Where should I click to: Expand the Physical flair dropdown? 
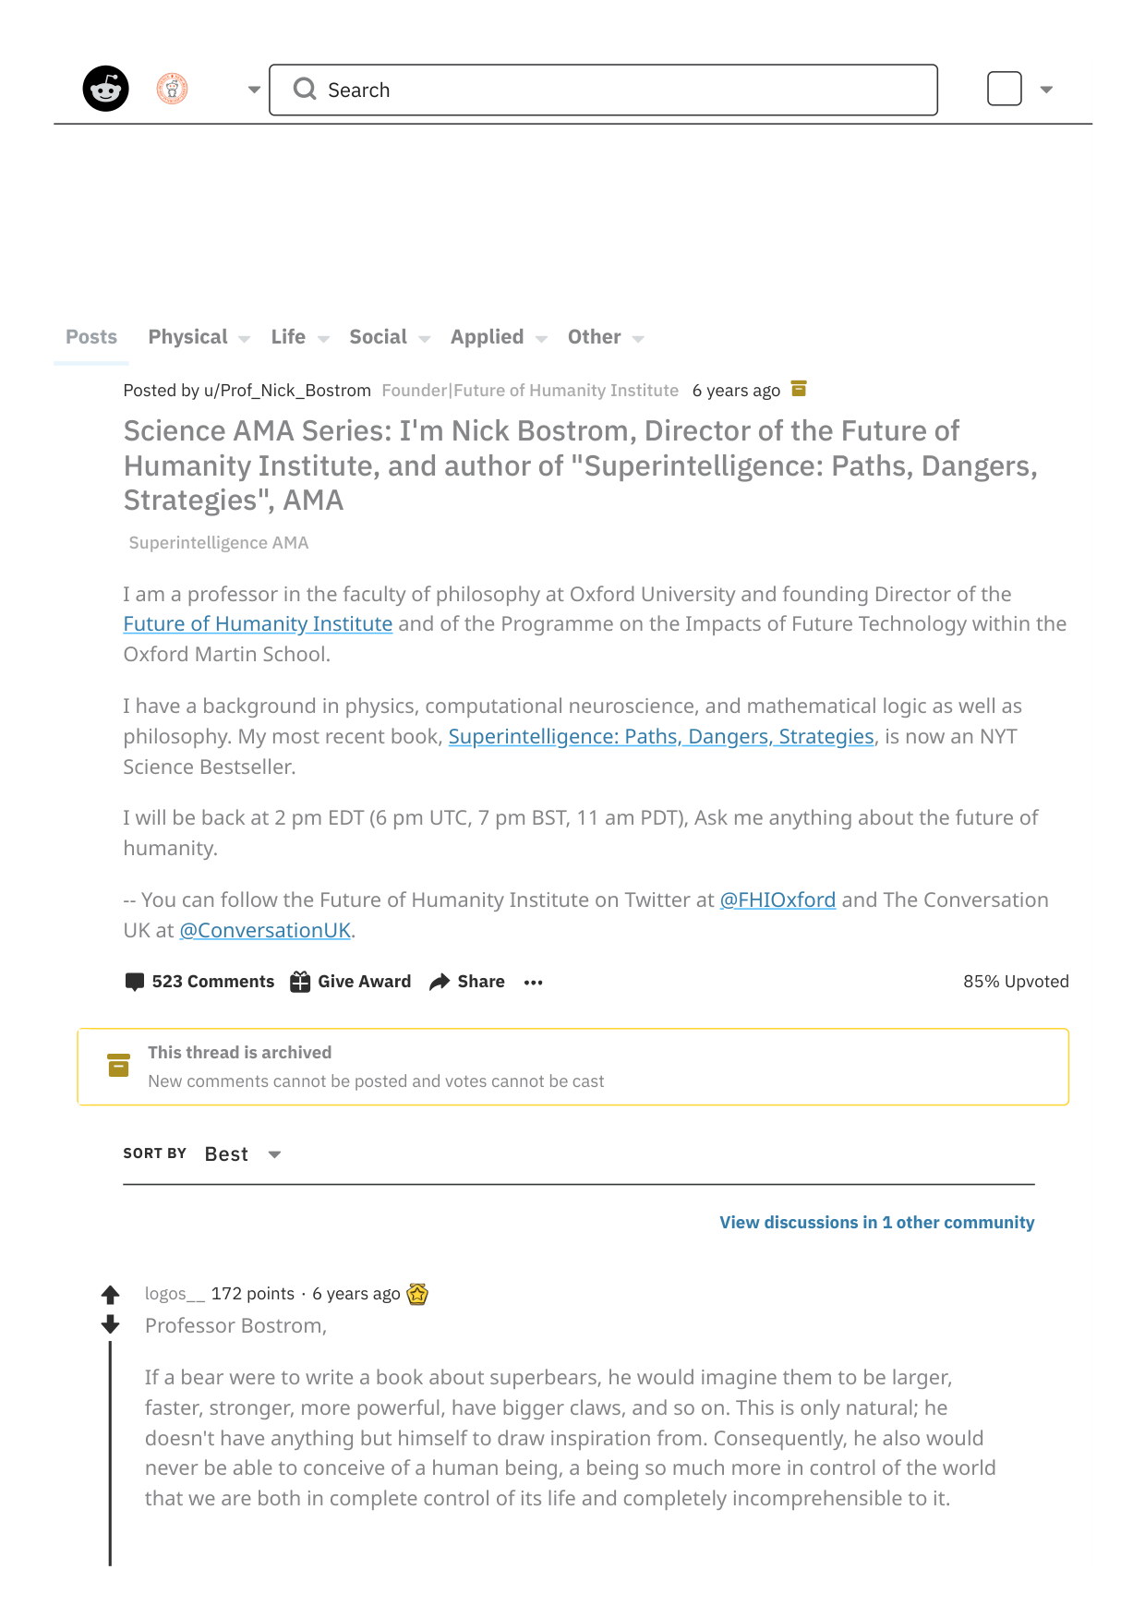click(x=244, y=339)
